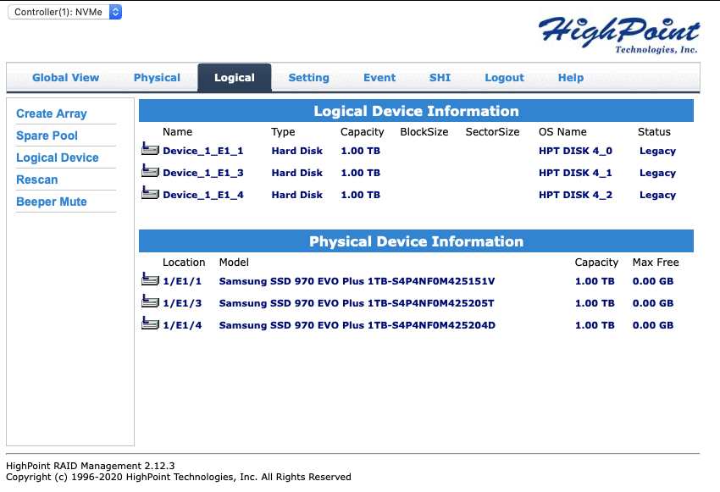Image resolution: width=720 pixels, height=492 pixels.
Task: Select the Device_1_E1_4 name
Action: pyautogui.click(x=203, y=195)
